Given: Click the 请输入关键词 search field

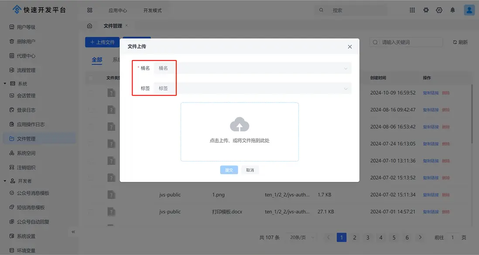Looking at the screenshot, I should pos(406,42).
